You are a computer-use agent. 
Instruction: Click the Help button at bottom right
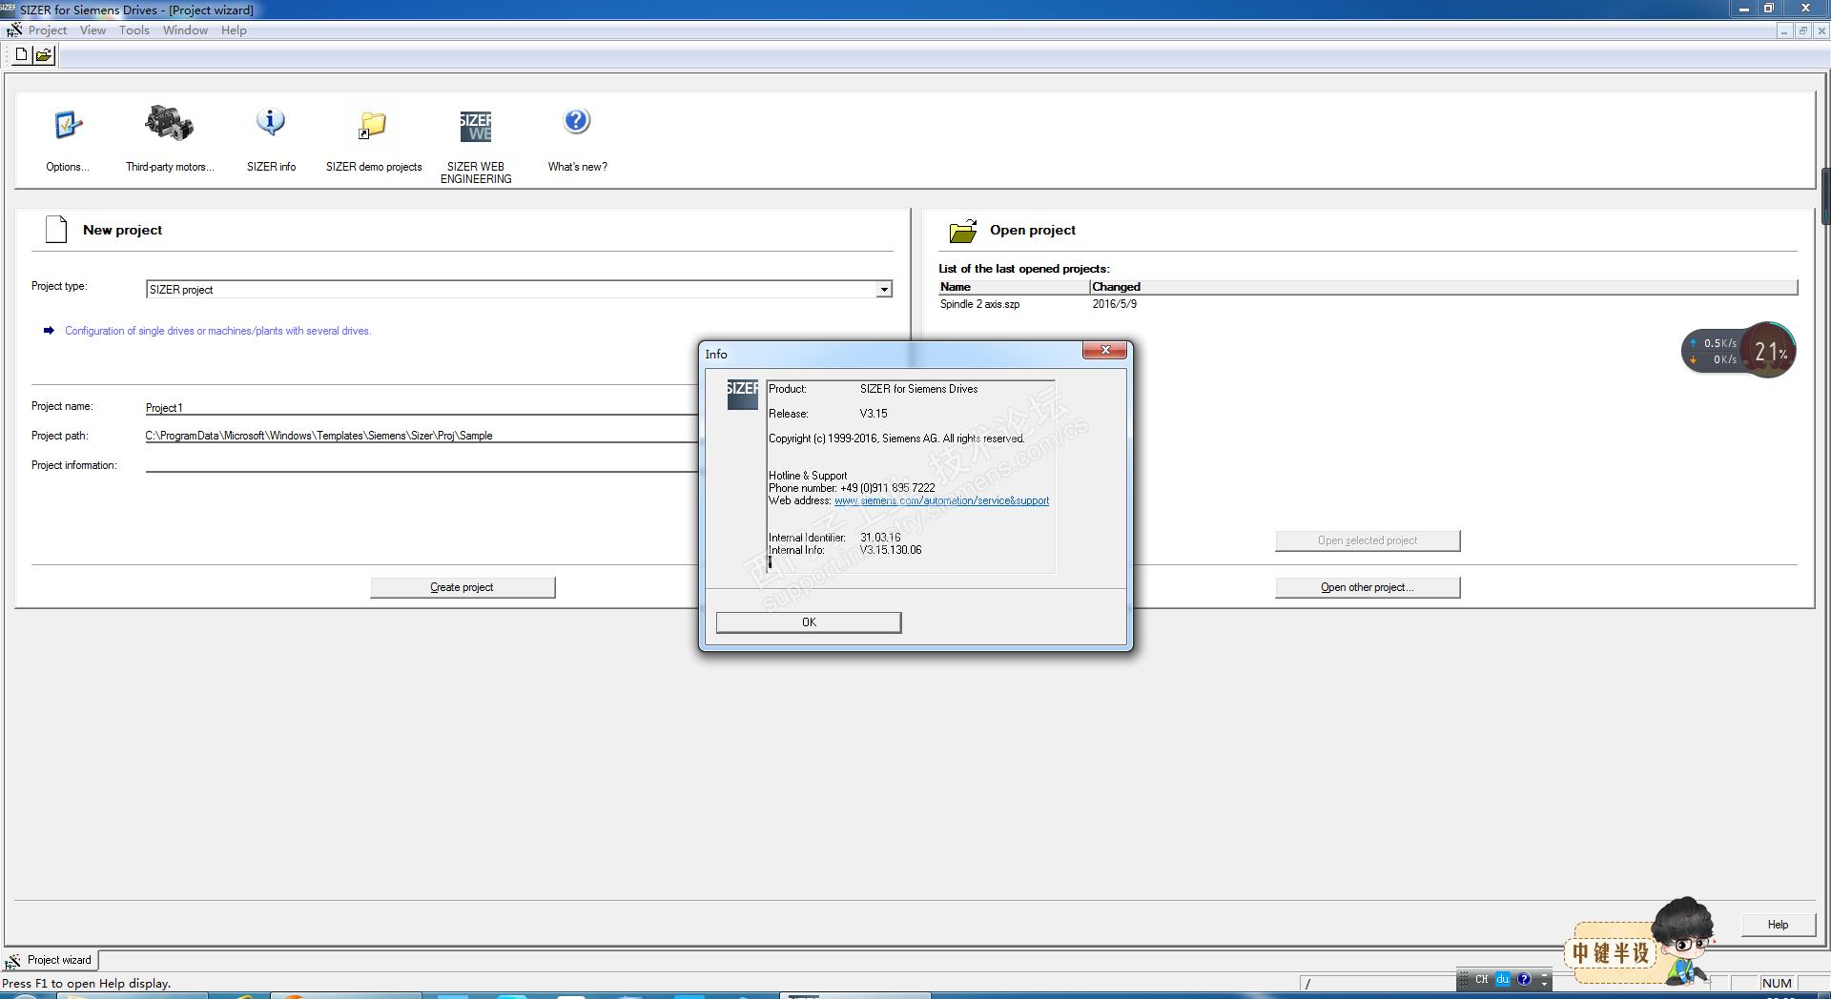[1778, 925]
